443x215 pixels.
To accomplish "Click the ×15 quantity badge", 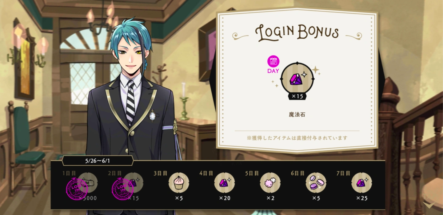I will (x=297, y=96).
